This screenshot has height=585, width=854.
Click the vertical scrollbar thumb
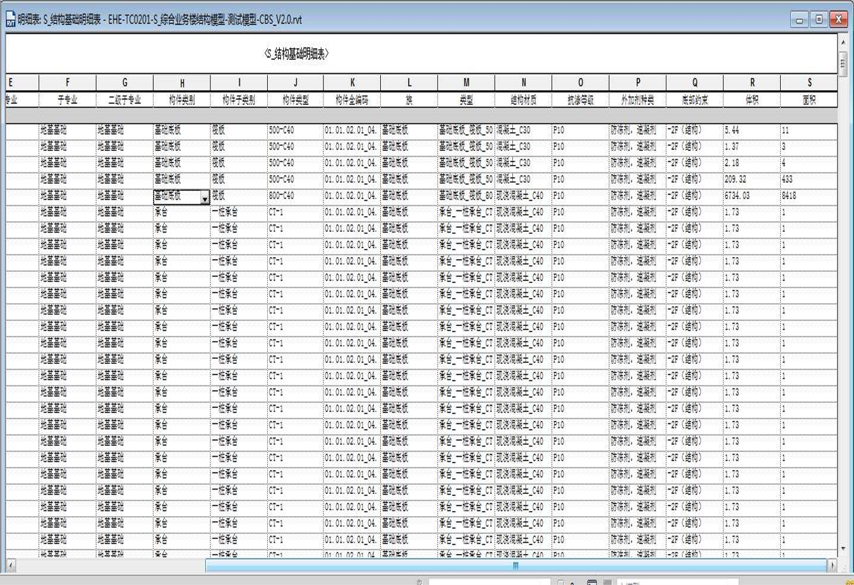coord(843,64)
